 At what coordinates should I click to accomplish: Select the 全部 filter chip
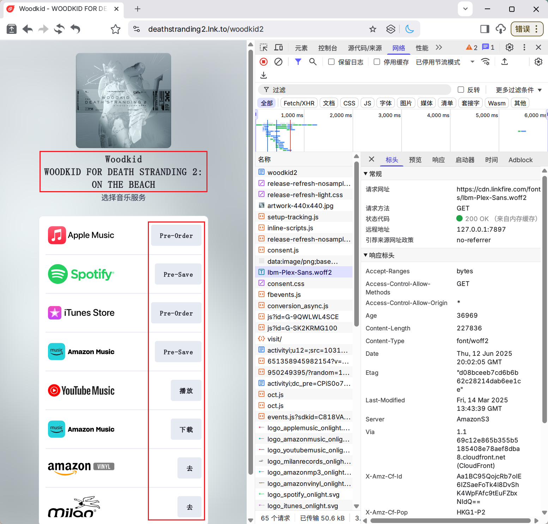click(x=267, y=103)
